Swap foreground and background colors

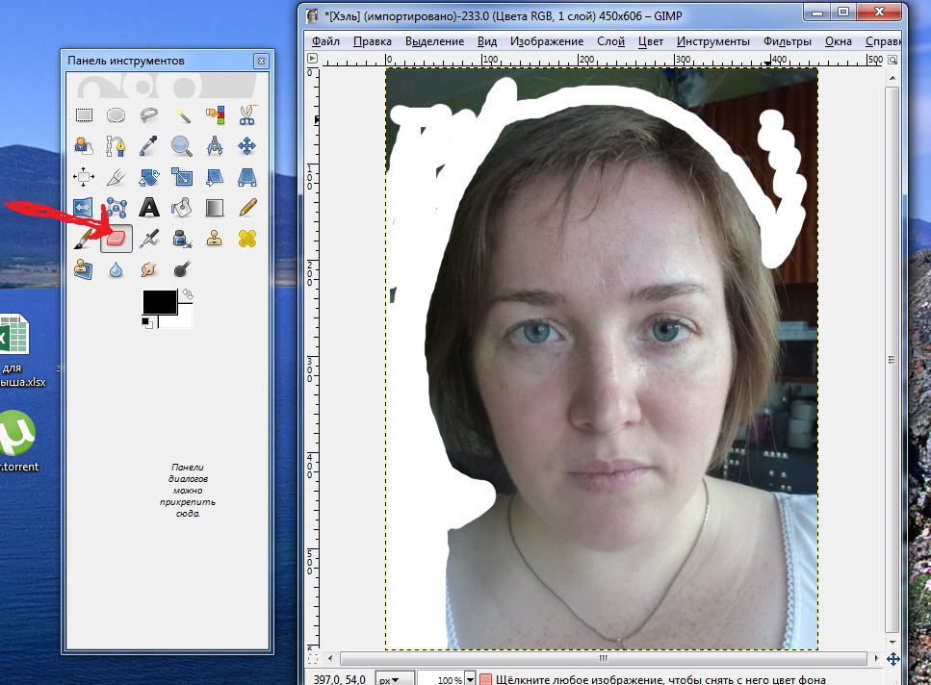coord(188,294)
